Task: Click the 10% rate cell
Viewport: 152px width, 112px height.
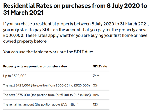Action: pyautogui.click(x=96, y=95)
